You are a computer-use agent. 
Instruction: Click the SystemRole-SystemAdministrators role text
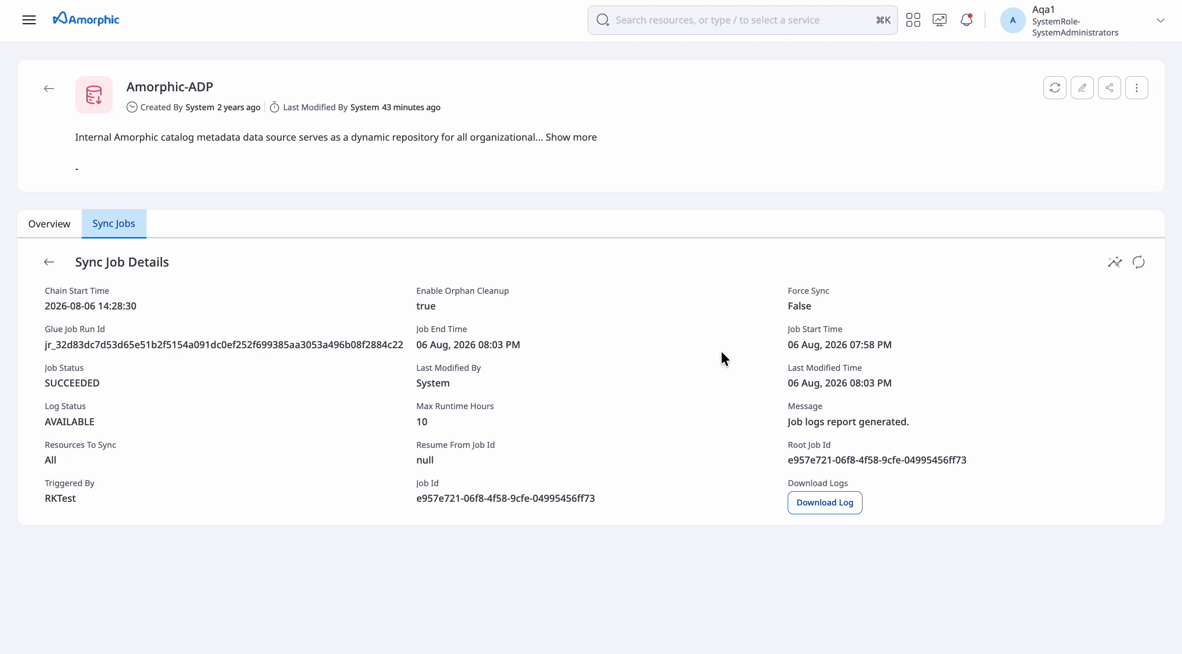point(1075,27)
